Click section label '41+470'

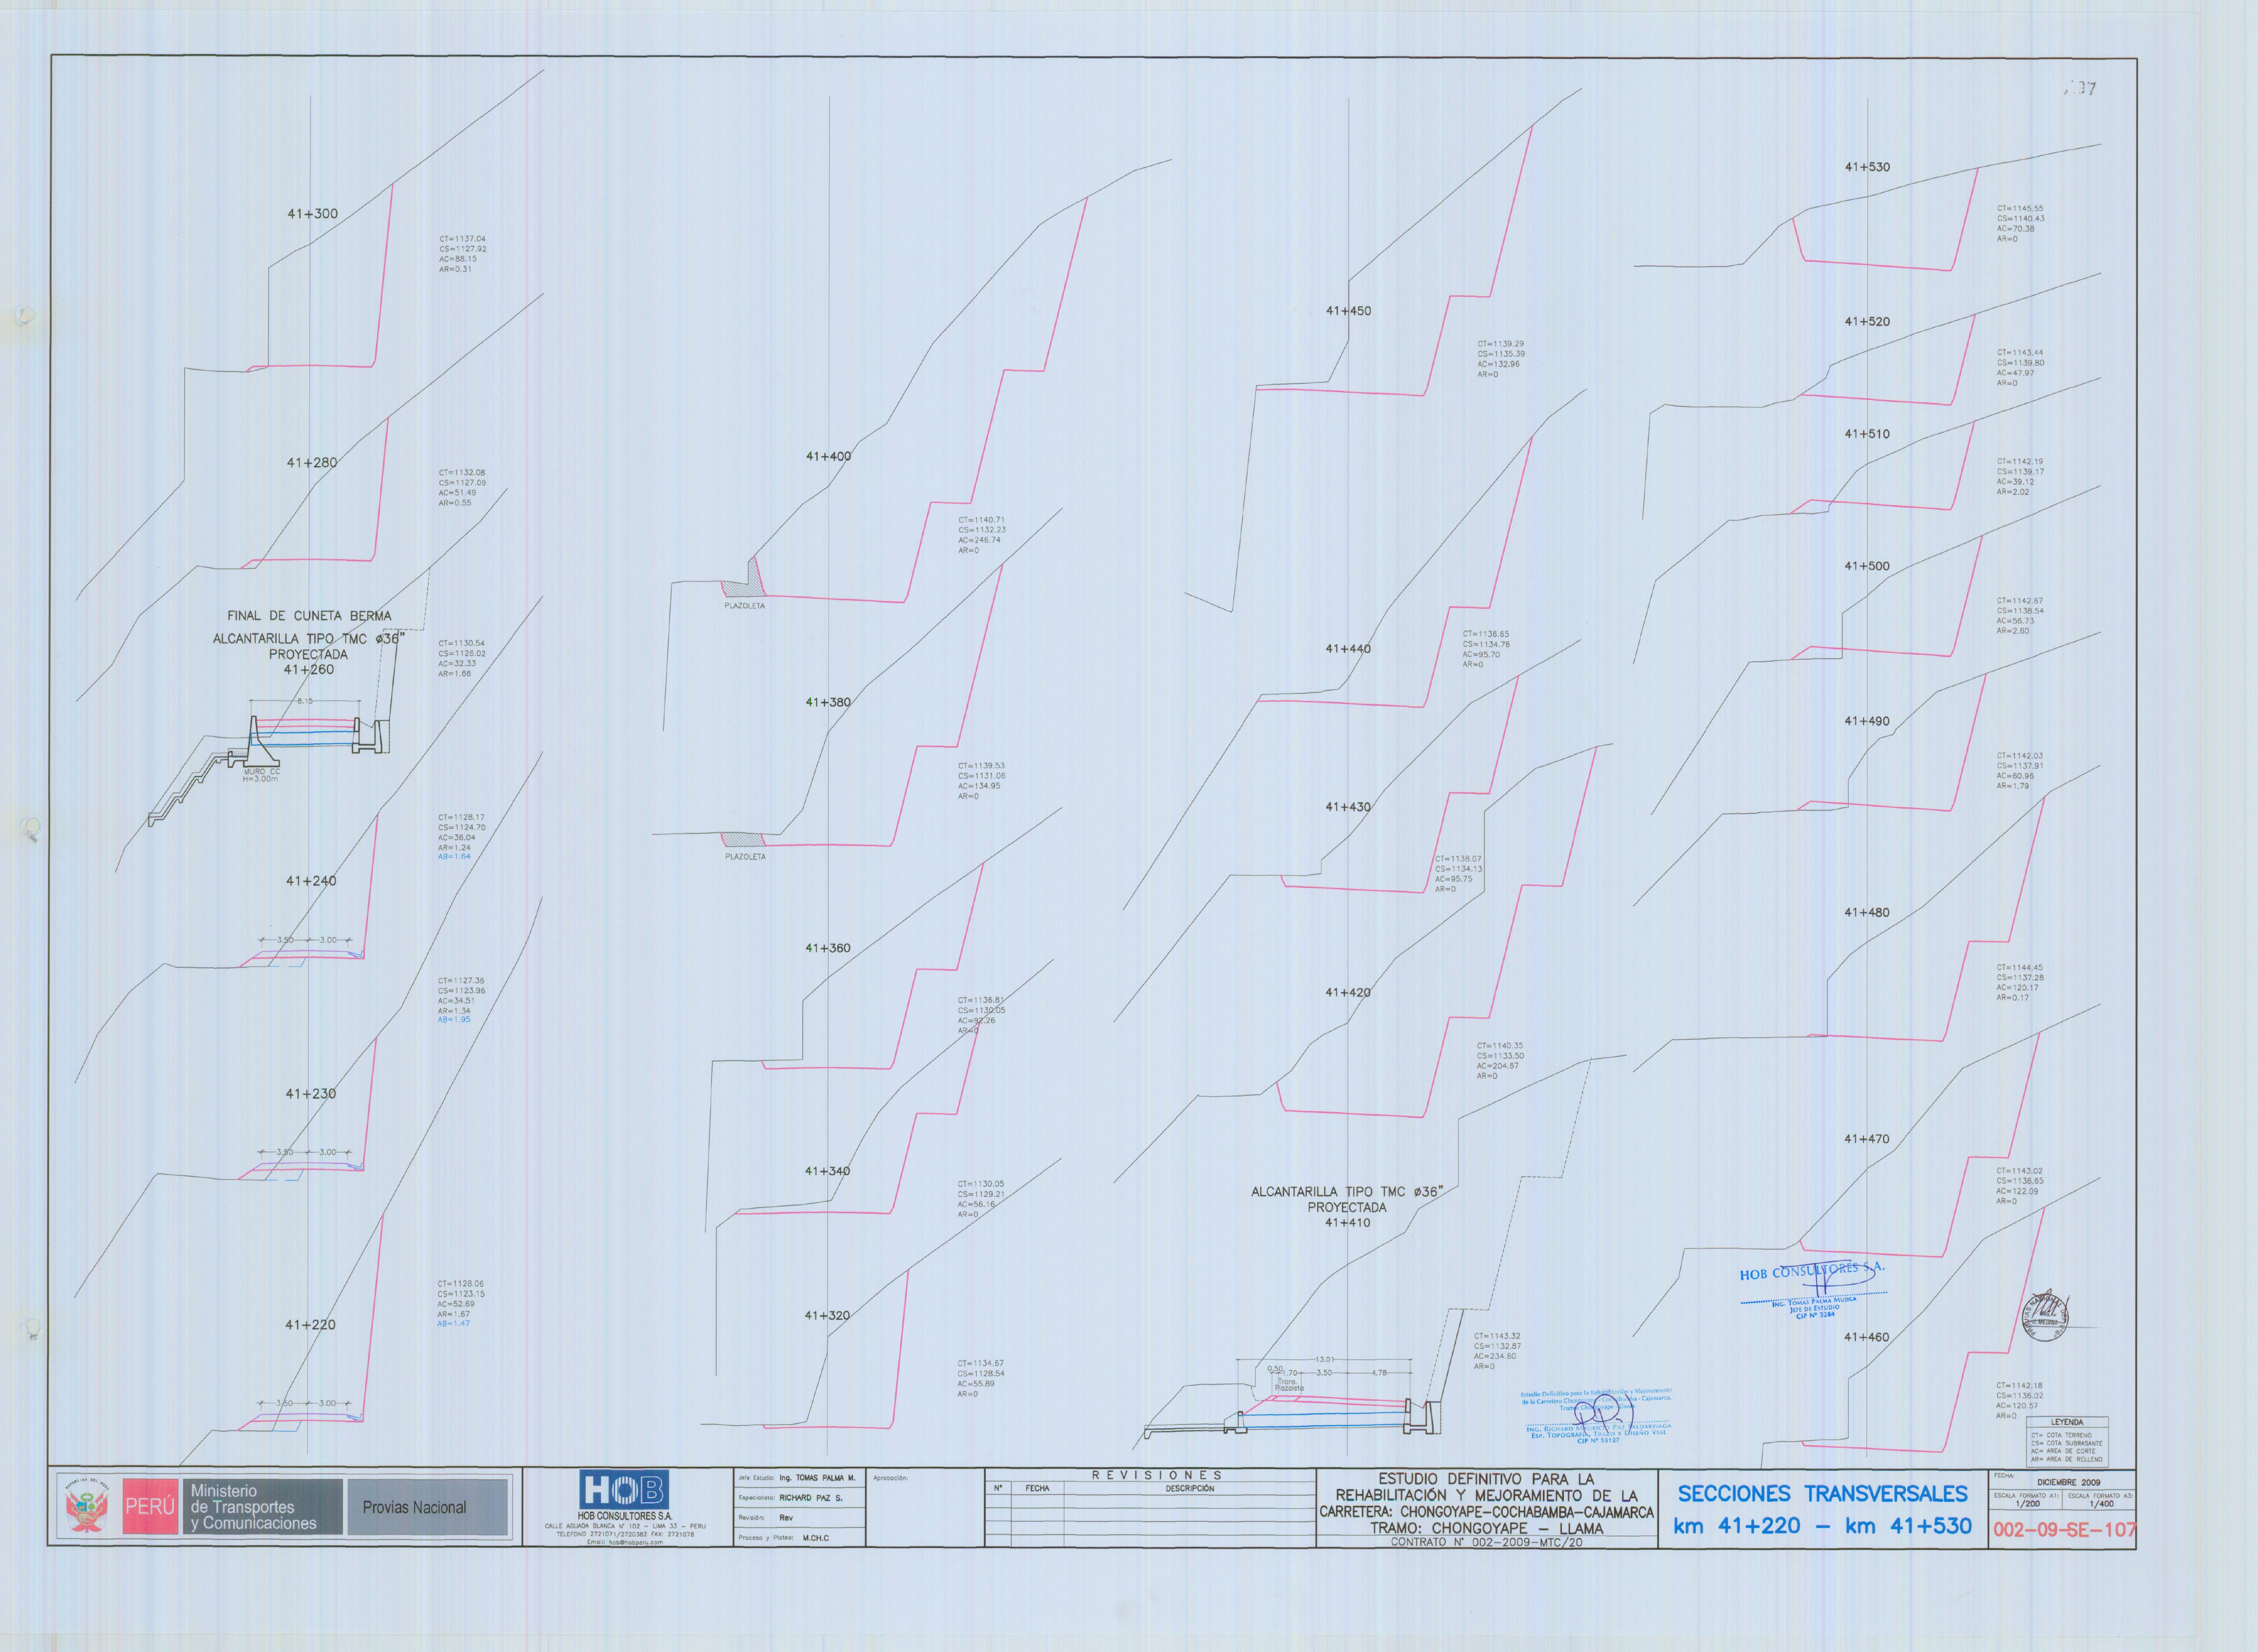(1867, 1139)
